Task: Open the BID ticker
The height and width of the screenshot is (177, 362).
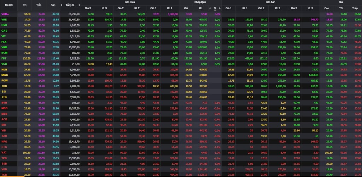Action: [4, 125]
